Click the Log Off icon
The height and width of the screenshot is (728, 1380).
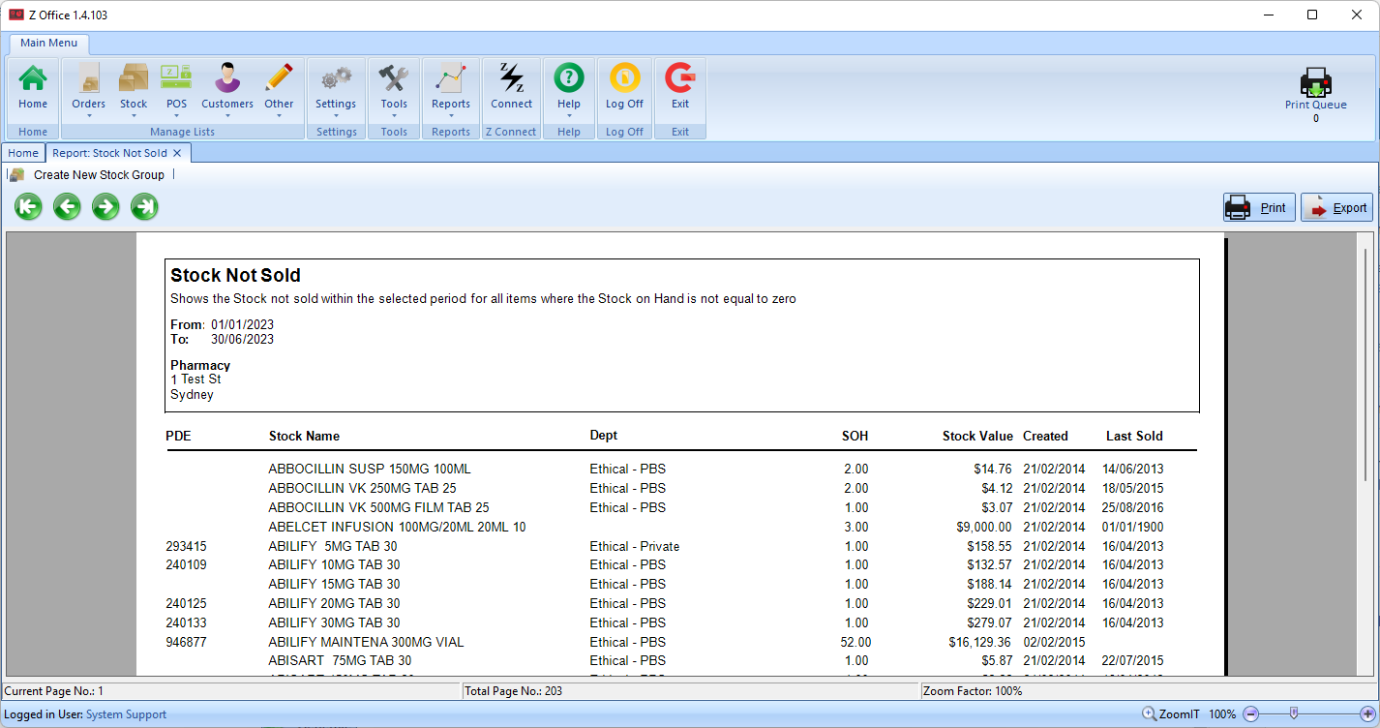pyautogui.click(x=624, y=77)
